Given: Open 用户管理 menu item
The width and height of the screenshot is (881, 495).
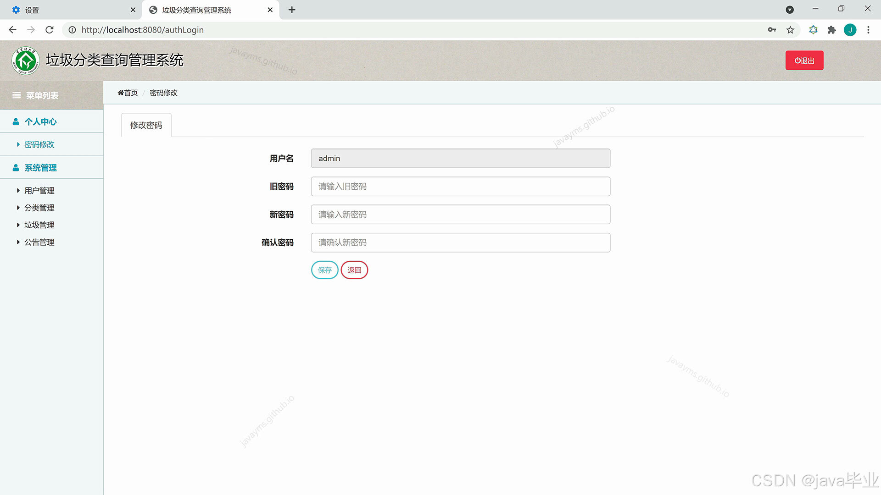Looking at the screenshot, I should 39,191.
